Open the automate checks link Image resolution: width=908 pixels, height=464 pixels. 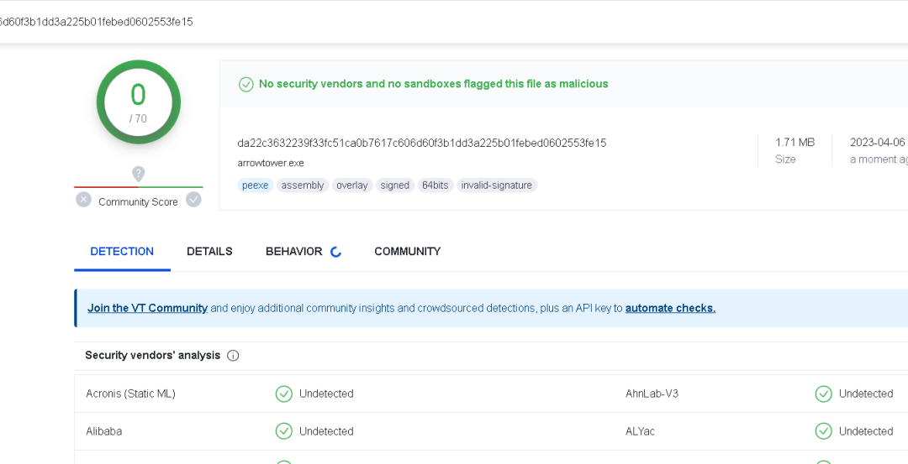coord(670,308)
